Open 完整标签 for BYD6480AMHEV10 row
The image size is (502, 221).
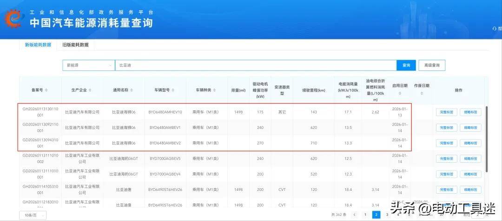446,112
